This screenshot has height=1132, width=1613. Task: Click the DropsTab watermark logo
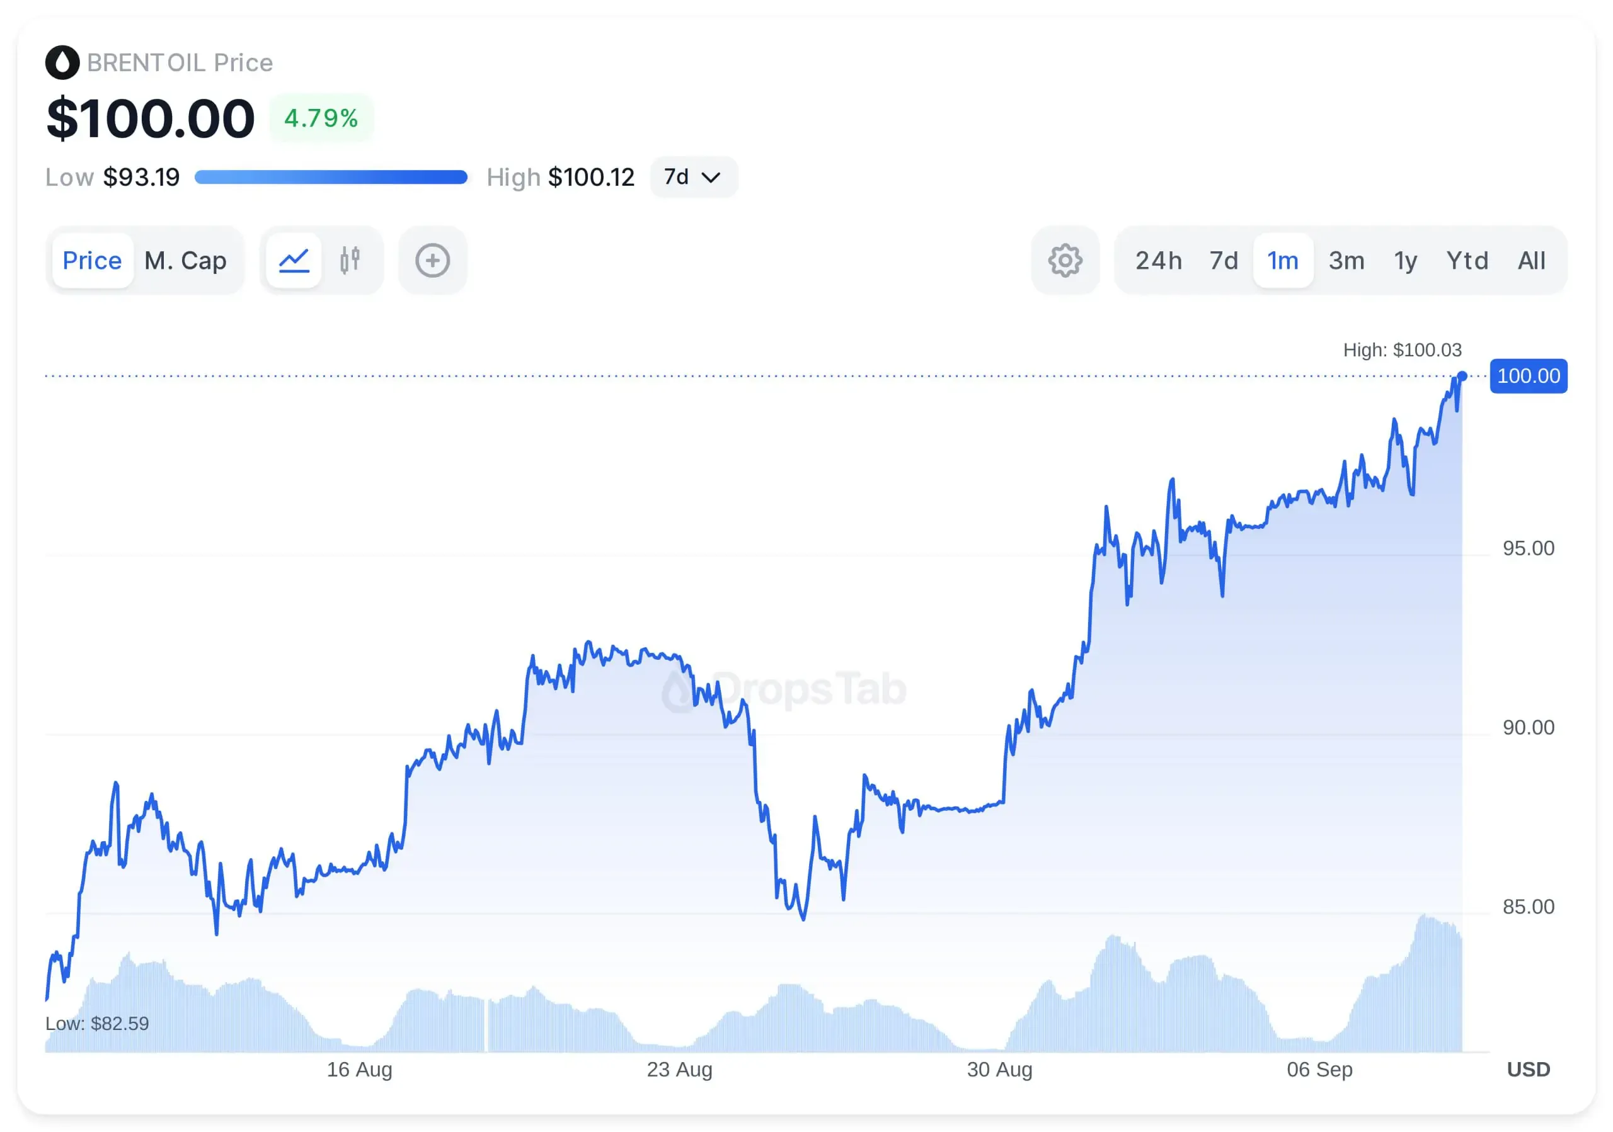point(784,689)
